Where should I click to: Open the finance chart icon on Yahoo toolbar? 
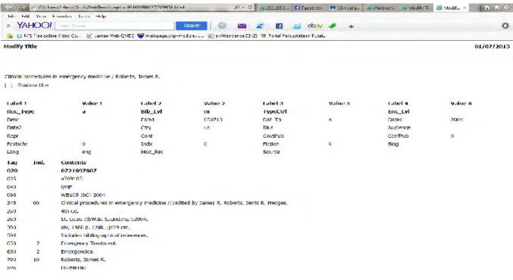pyautogui.click(x=297, y=26)
